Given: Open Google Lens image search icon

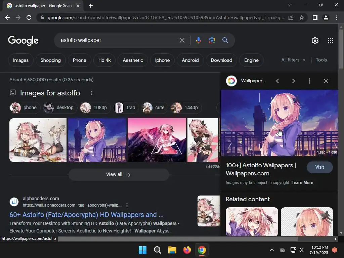Looking at the screenshot, I should [x=212, y=40].
